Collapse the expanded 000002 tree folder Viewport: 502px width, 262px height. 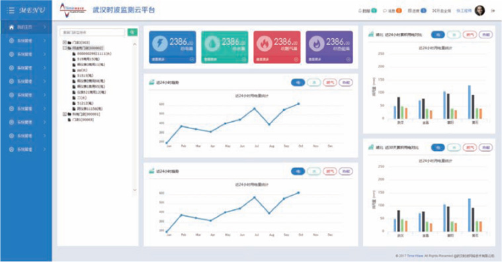(65, 48)
